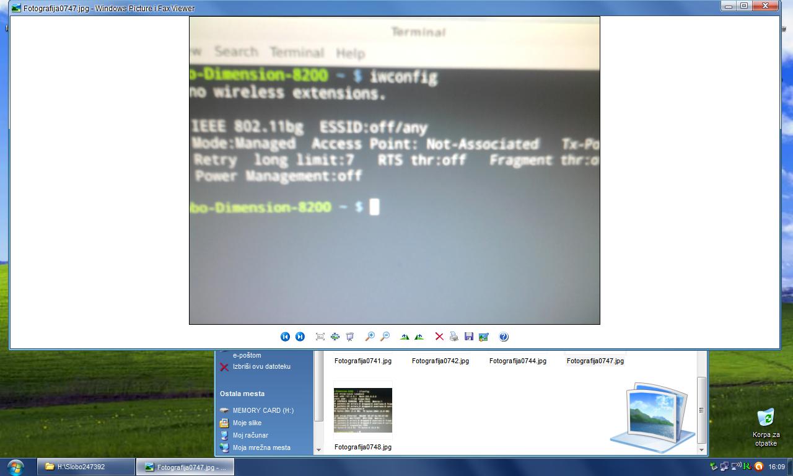Open viewer Help with the question mark icon
This screenshot has width=793, height=476.
[x=504, y=337]
